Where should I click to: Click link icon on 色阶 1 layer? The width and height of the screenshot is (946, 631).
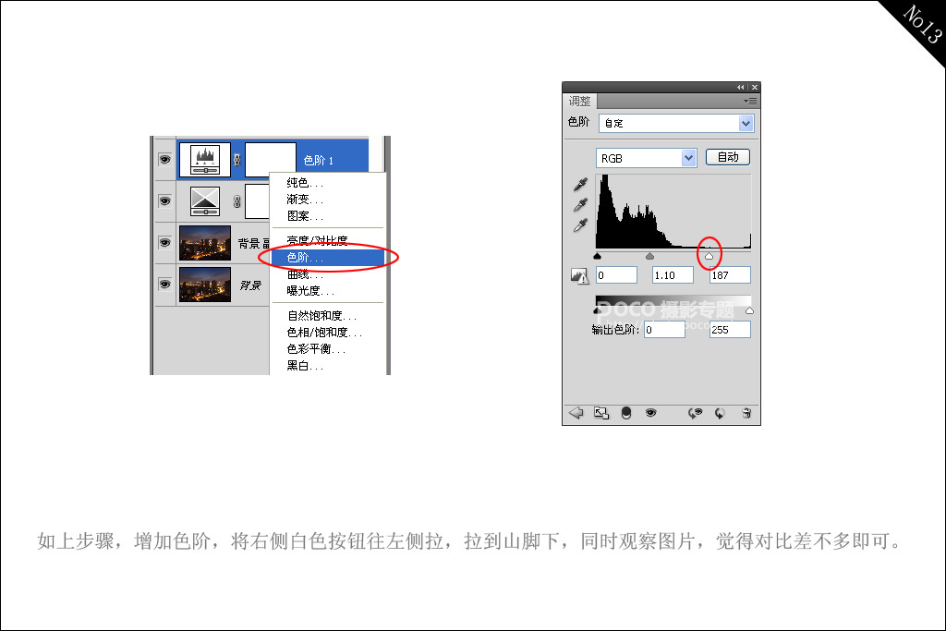[x=237, y=160]
